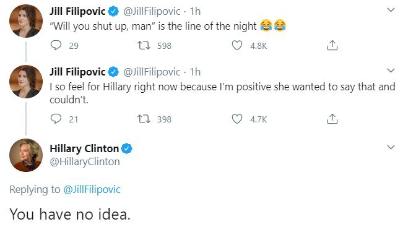Expand options chevron on first tweet
The width and height of the screenshot is (403, 227).
[391, 10]
